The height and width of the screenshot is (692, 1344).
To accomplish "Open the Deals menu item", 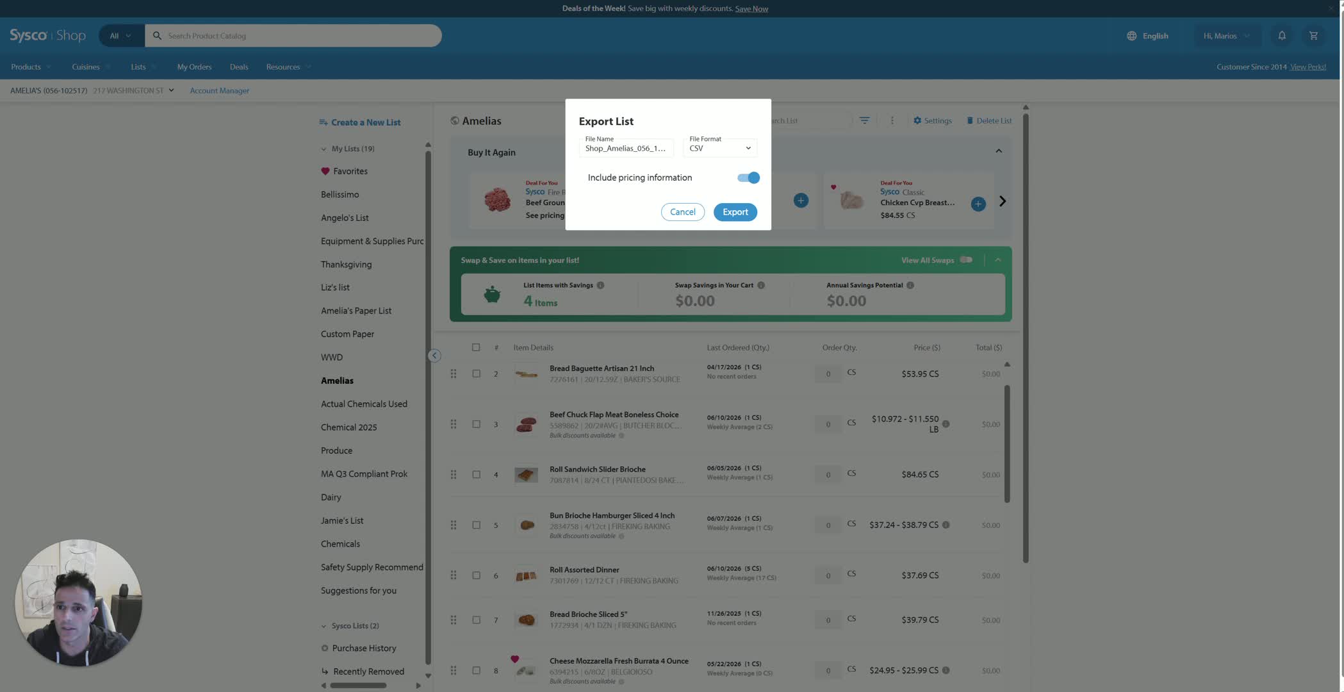I will pyautogui.click(x=239, y=67).
